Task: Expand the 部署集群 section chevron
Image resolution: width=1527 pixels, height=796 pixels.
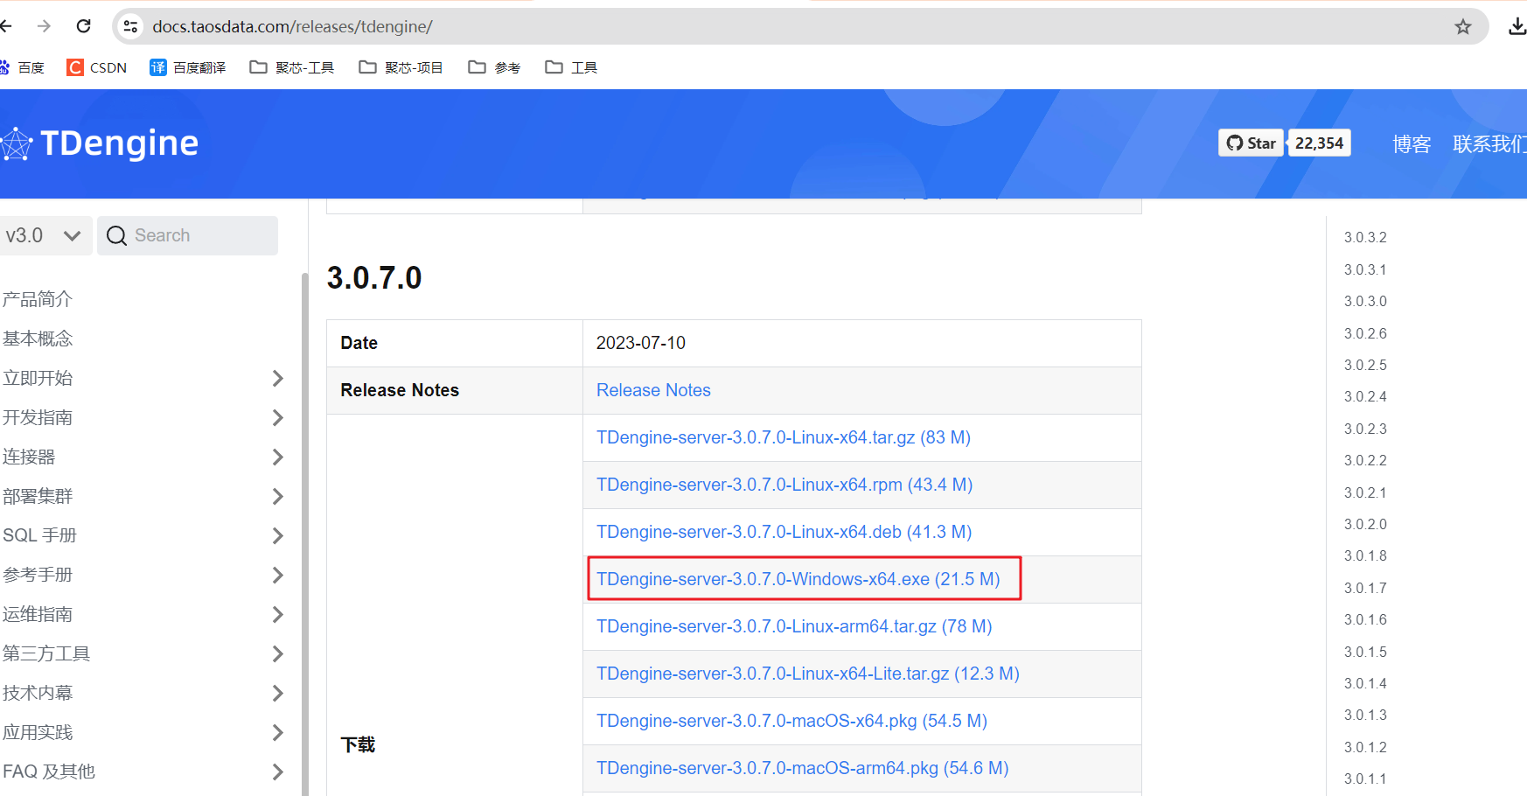Action: pyautogui.click(x=277, y=496)
